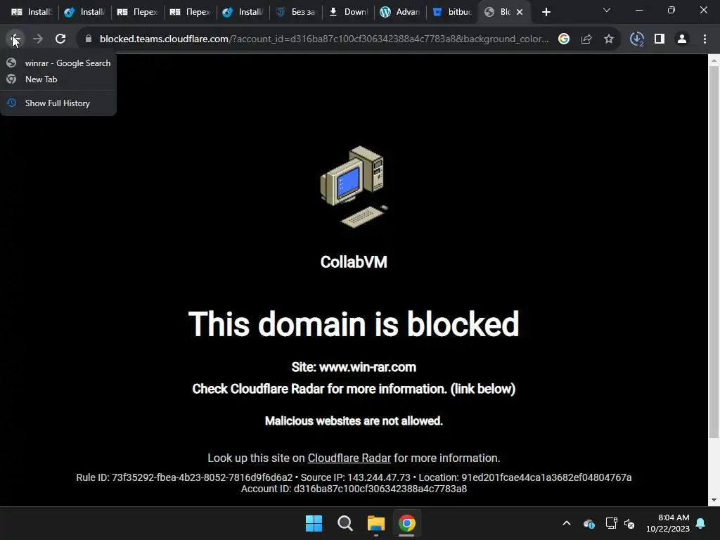This screenshot has height=540, width=720.
Task: Show hidden system tray icons
Action: click(567, 523)
